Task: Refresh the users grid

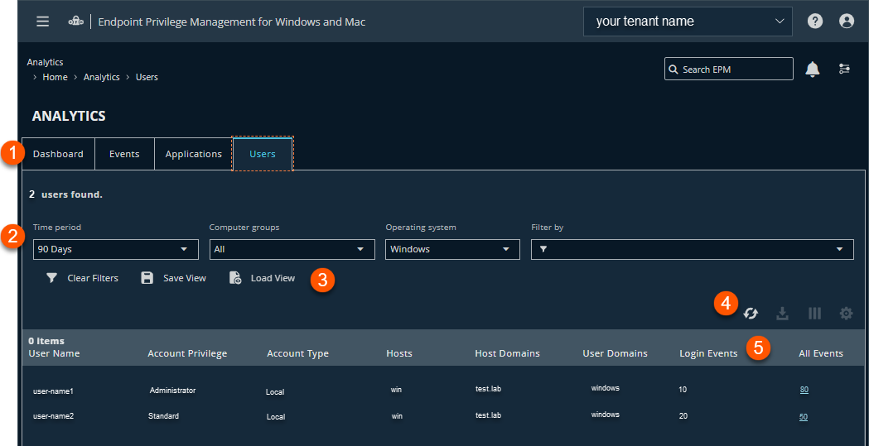Action: [x=751, y=314]
